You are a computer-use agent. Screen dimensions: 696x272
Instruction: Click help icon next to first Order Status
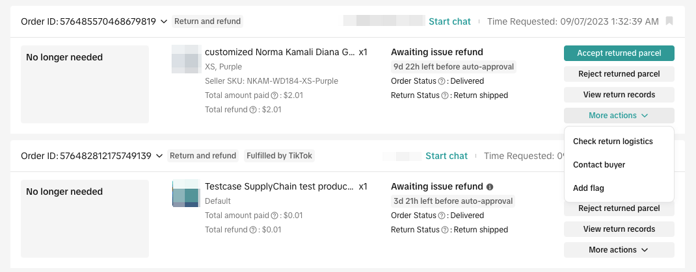pos(442,81)
